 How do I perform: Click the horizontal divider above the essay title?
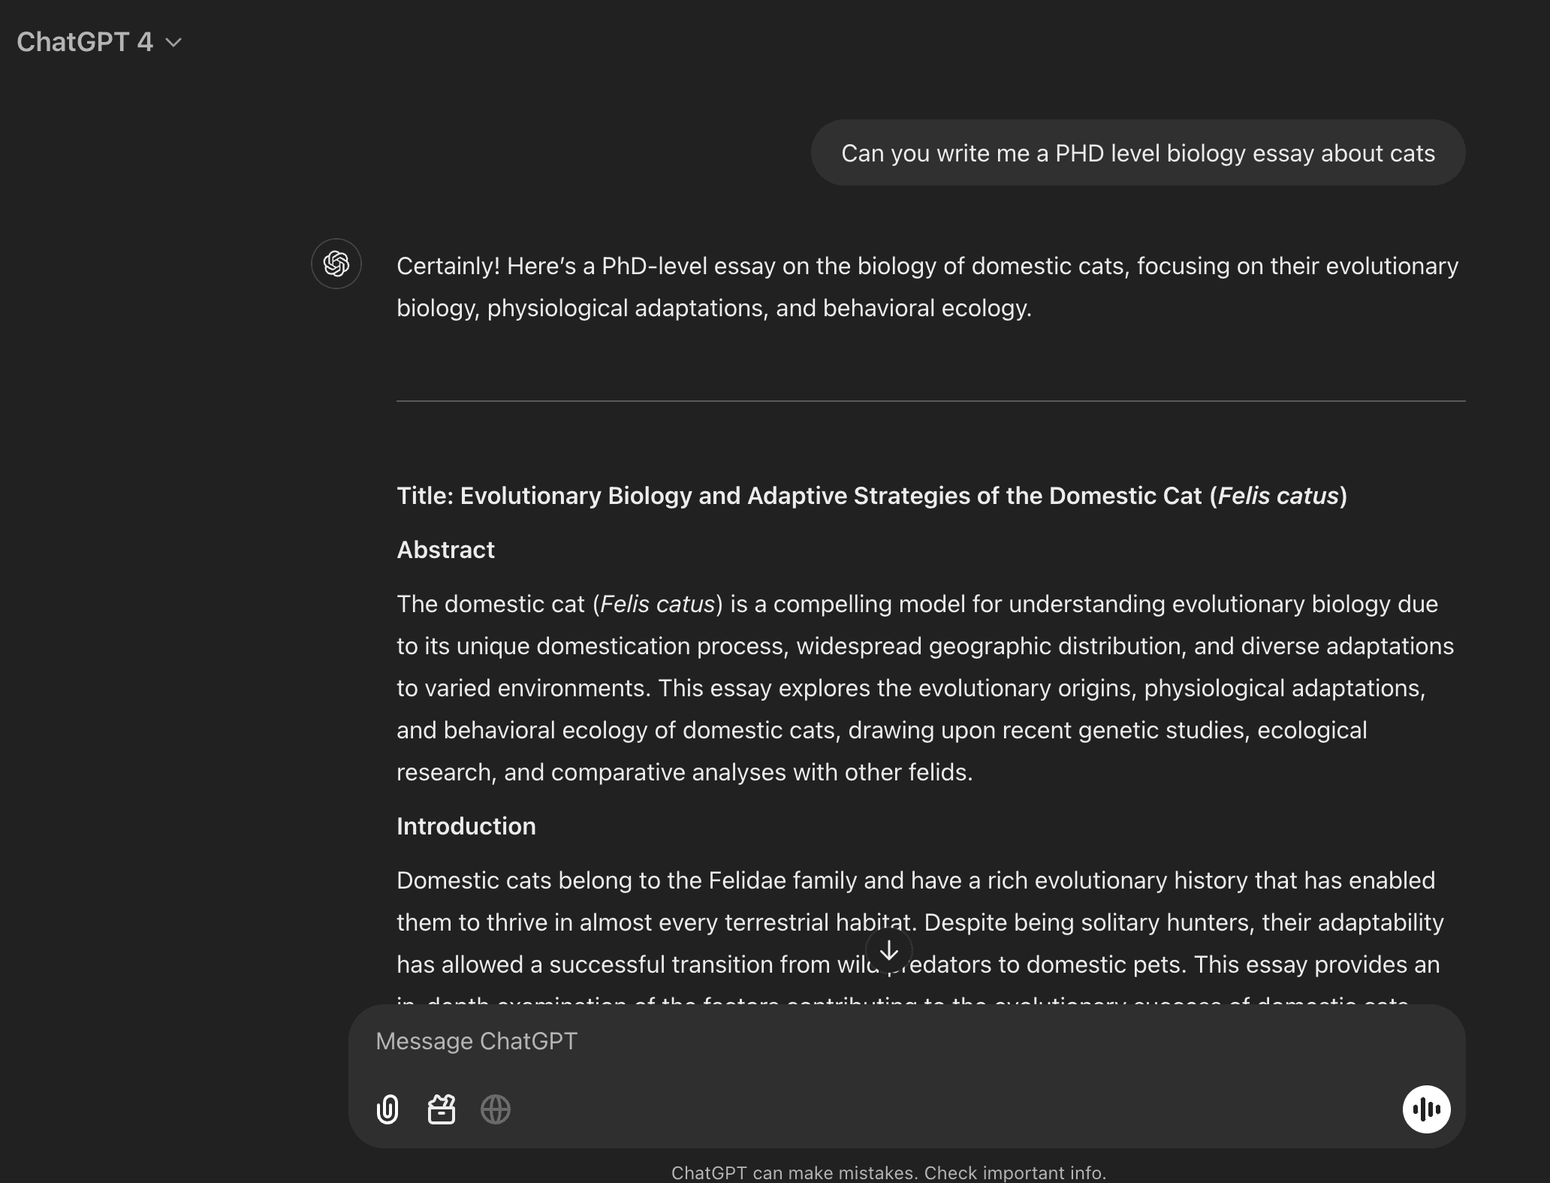click(930, 401)
